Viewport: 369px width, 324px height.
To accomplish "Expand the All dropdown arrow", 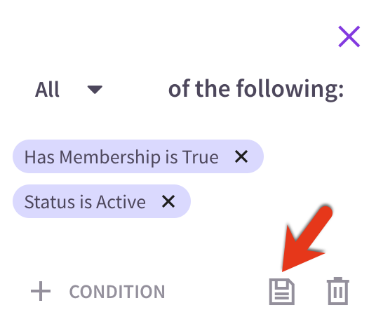I will pyautogui.click(x=95, y=90).
